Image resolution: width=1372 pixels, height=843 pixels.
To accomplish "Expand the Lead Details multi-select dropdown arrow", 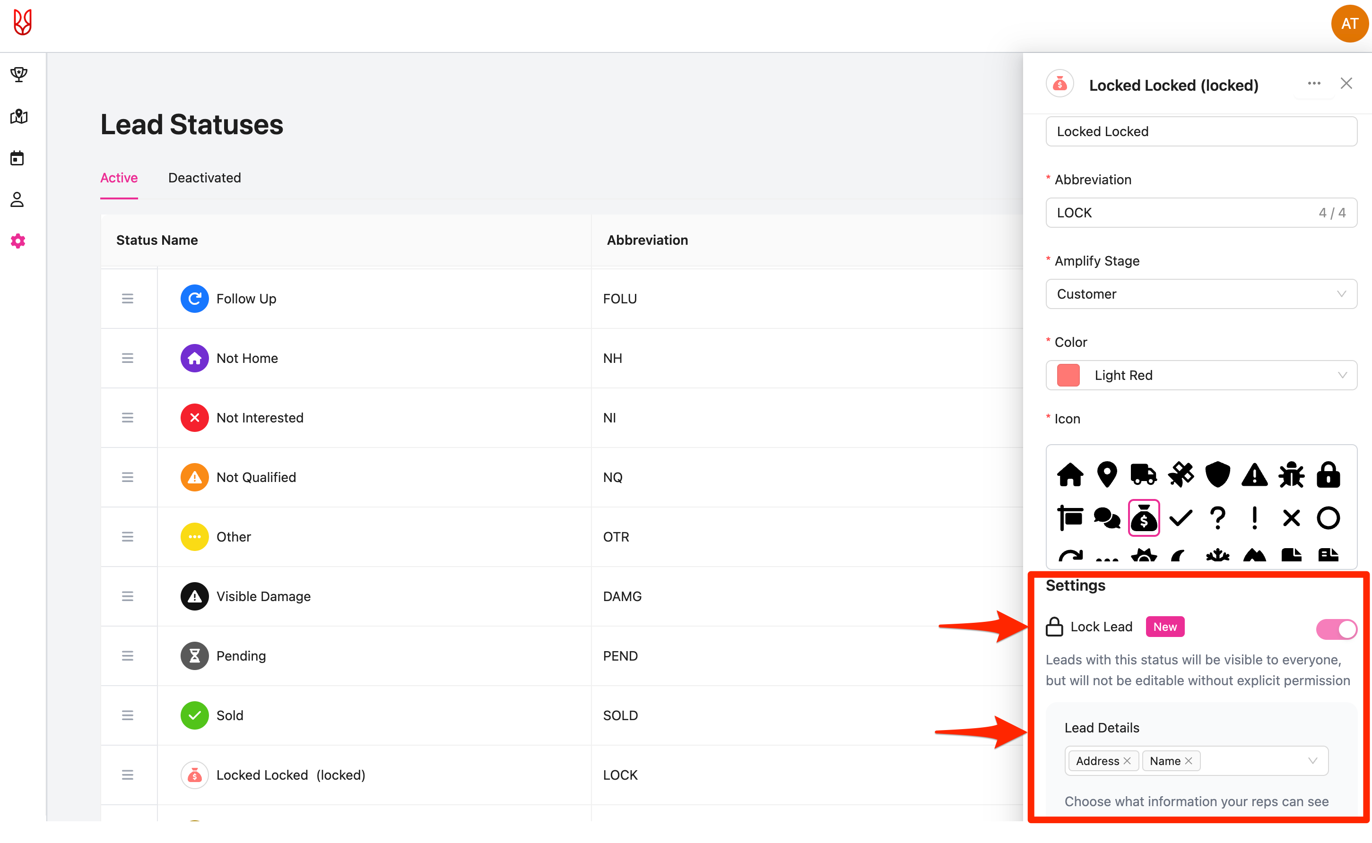I will pos(1312,761).
